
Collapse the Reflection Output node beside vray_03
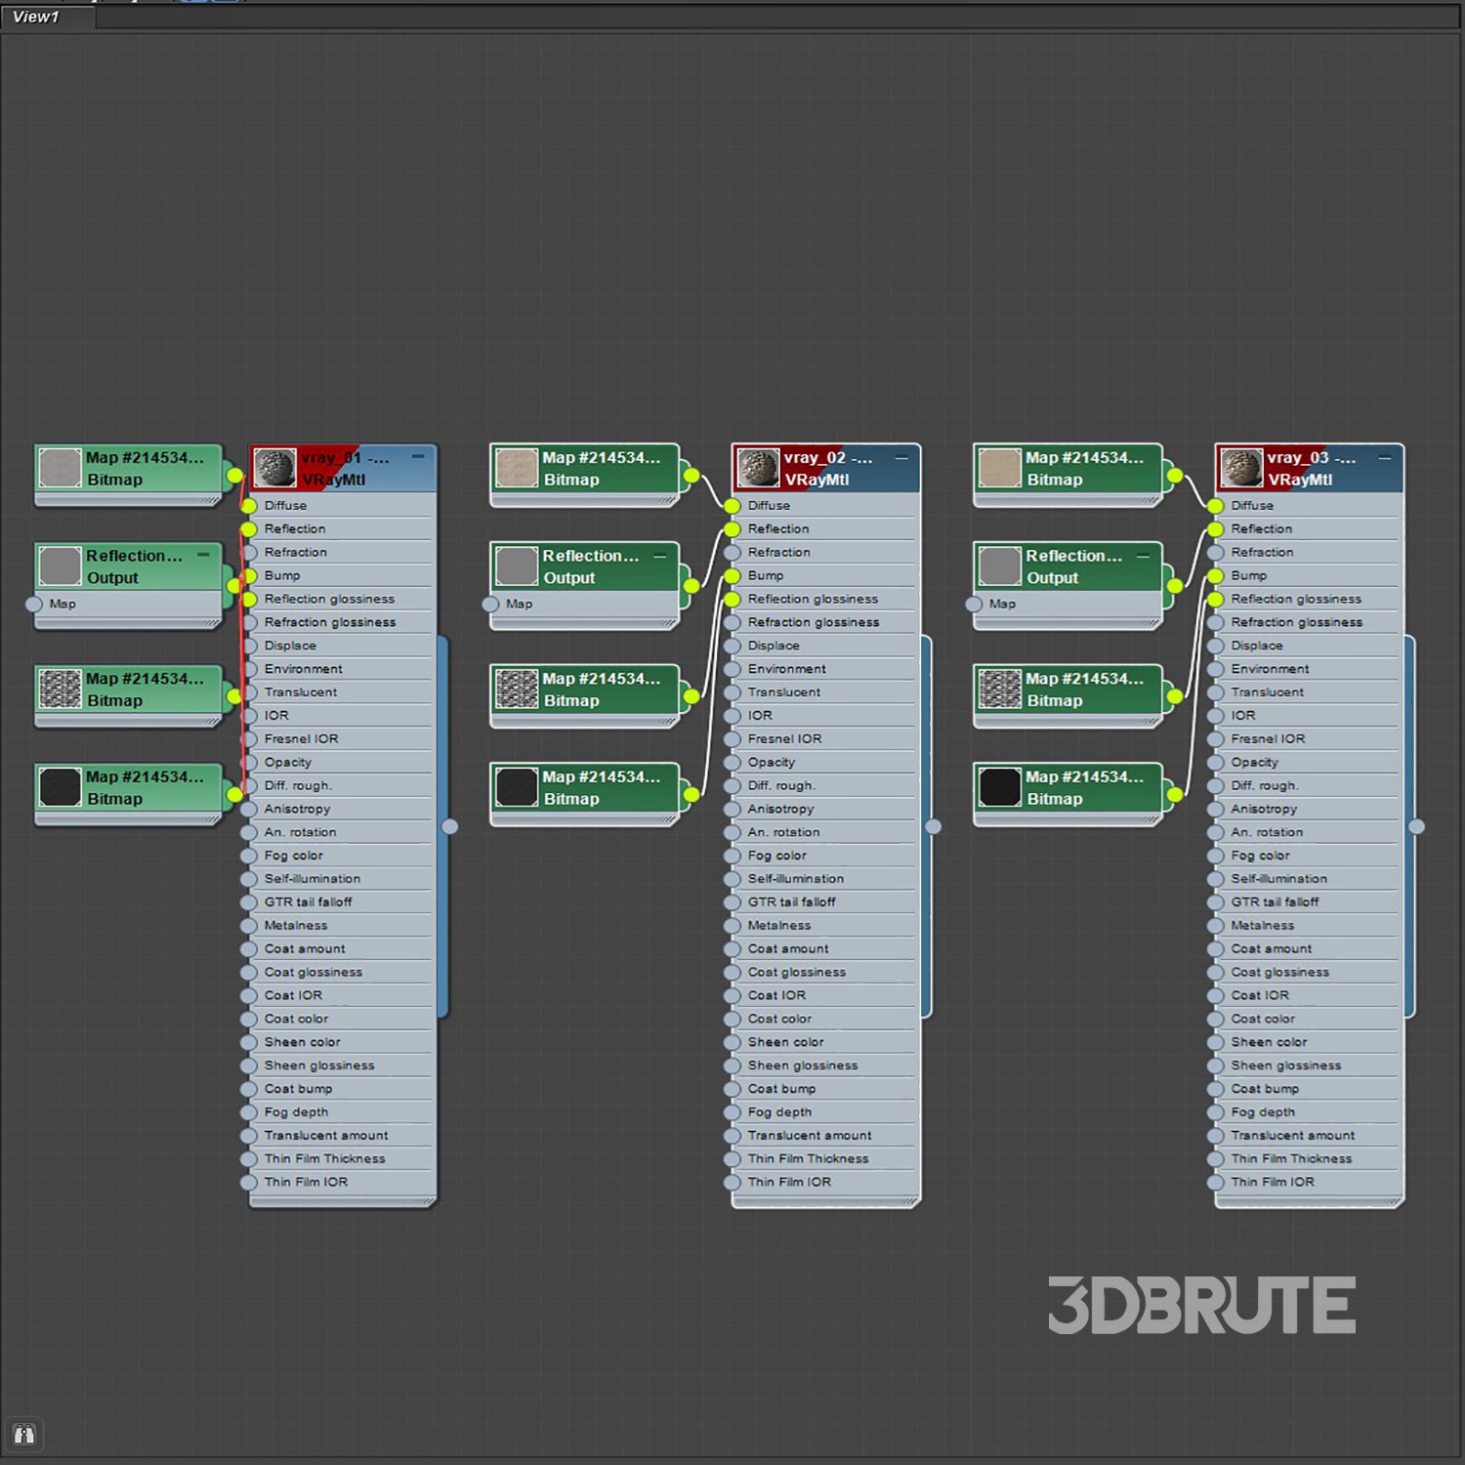[x=1143, y=555]
